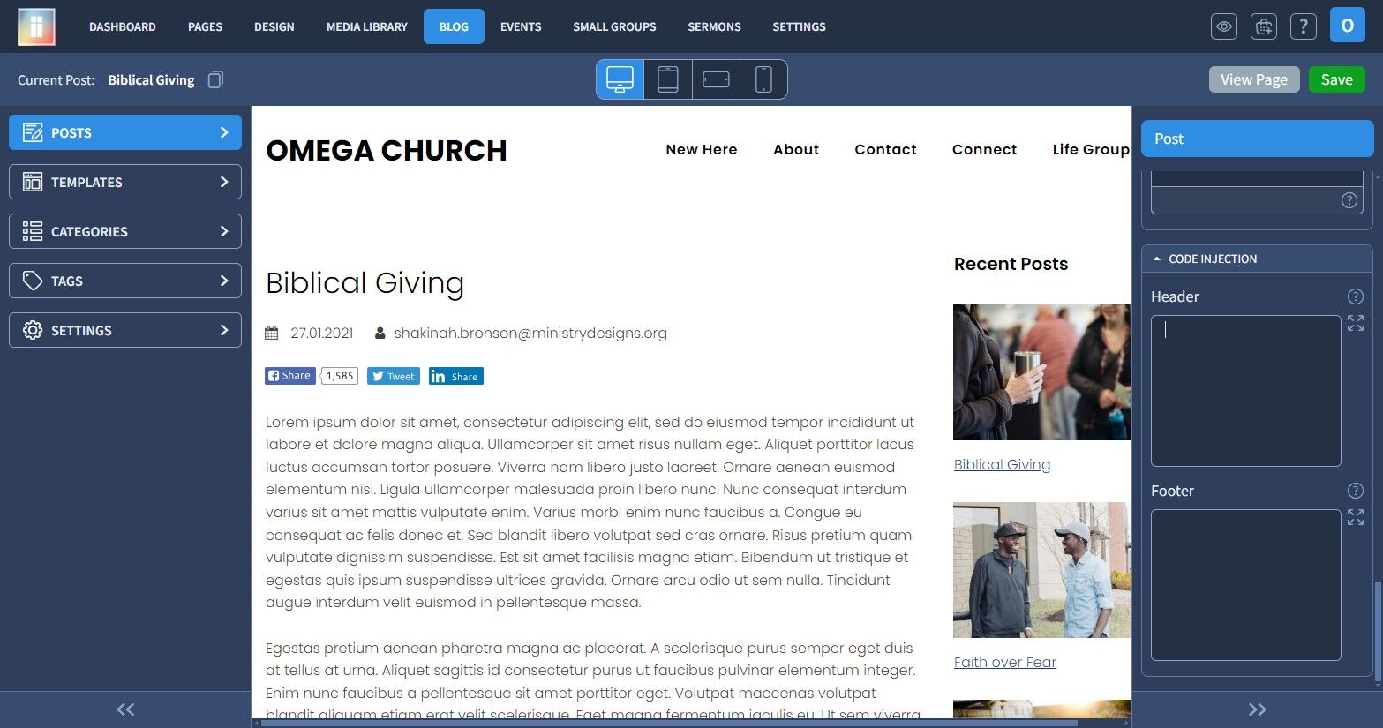
Task: Toggle preview with the eye icon
Action: (1223, 26)
